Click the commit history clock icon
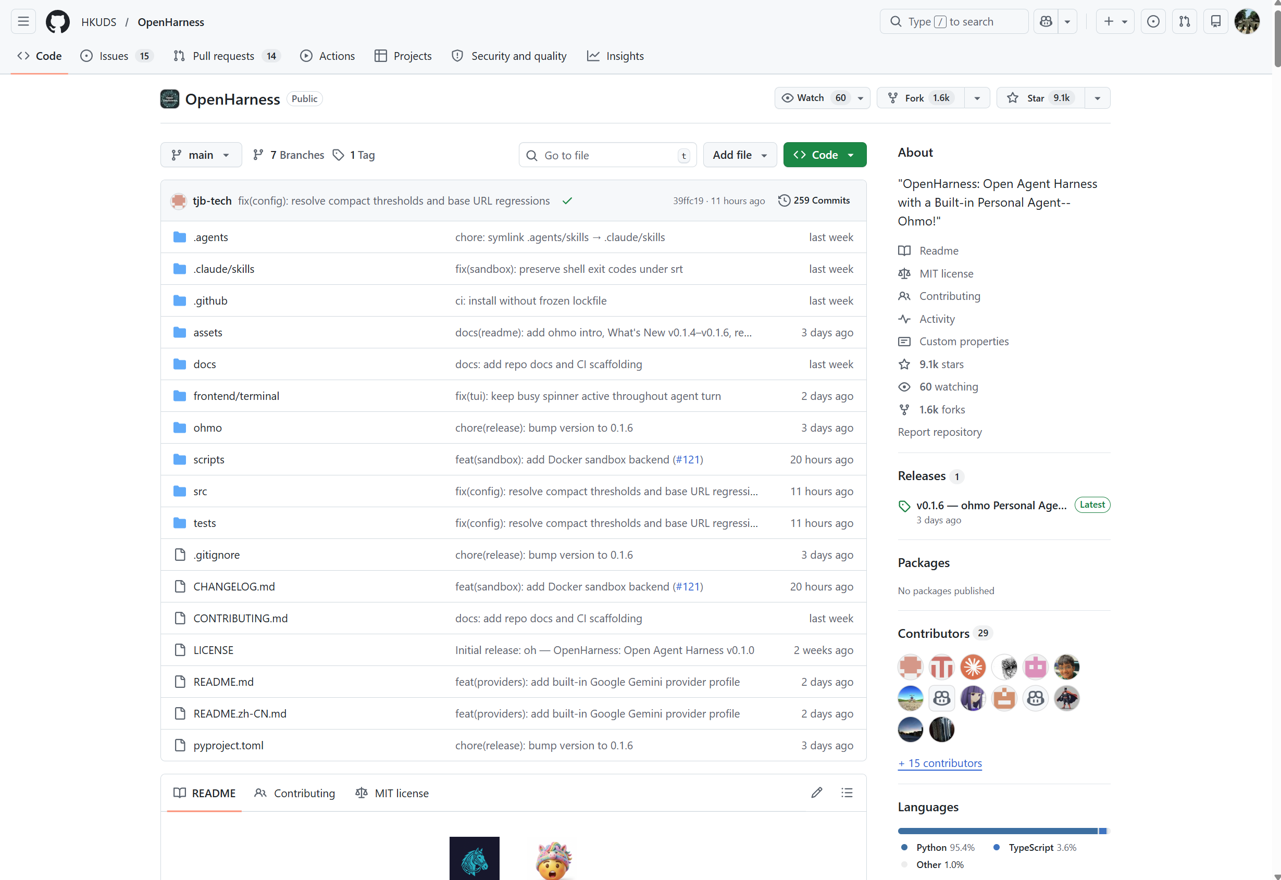 pyautogui.click(x=784, y=200)
